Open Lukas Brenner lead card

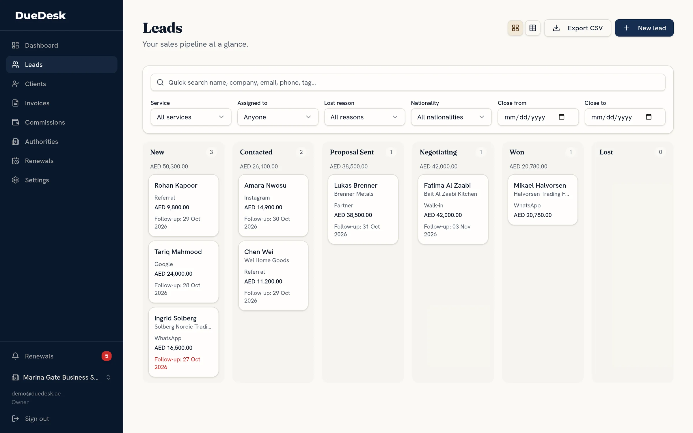(363, 209)
